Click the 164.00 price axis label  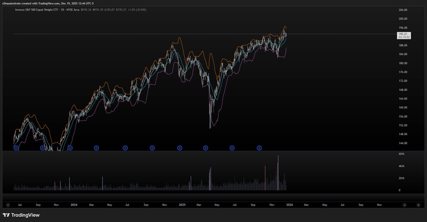pyautogui.click(x=403, y=99)
